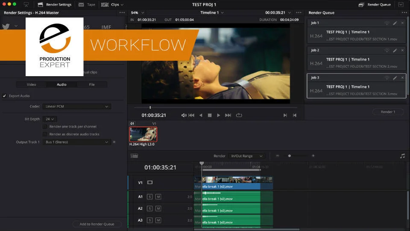Image resolution: width=410 pixels, height=231 pixels.
Task: Solo audio track A1
Action: click(x=149, y=197)
